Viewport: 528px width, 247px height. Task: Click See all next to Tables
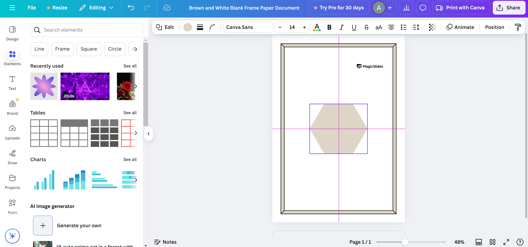tap(130, 113)
